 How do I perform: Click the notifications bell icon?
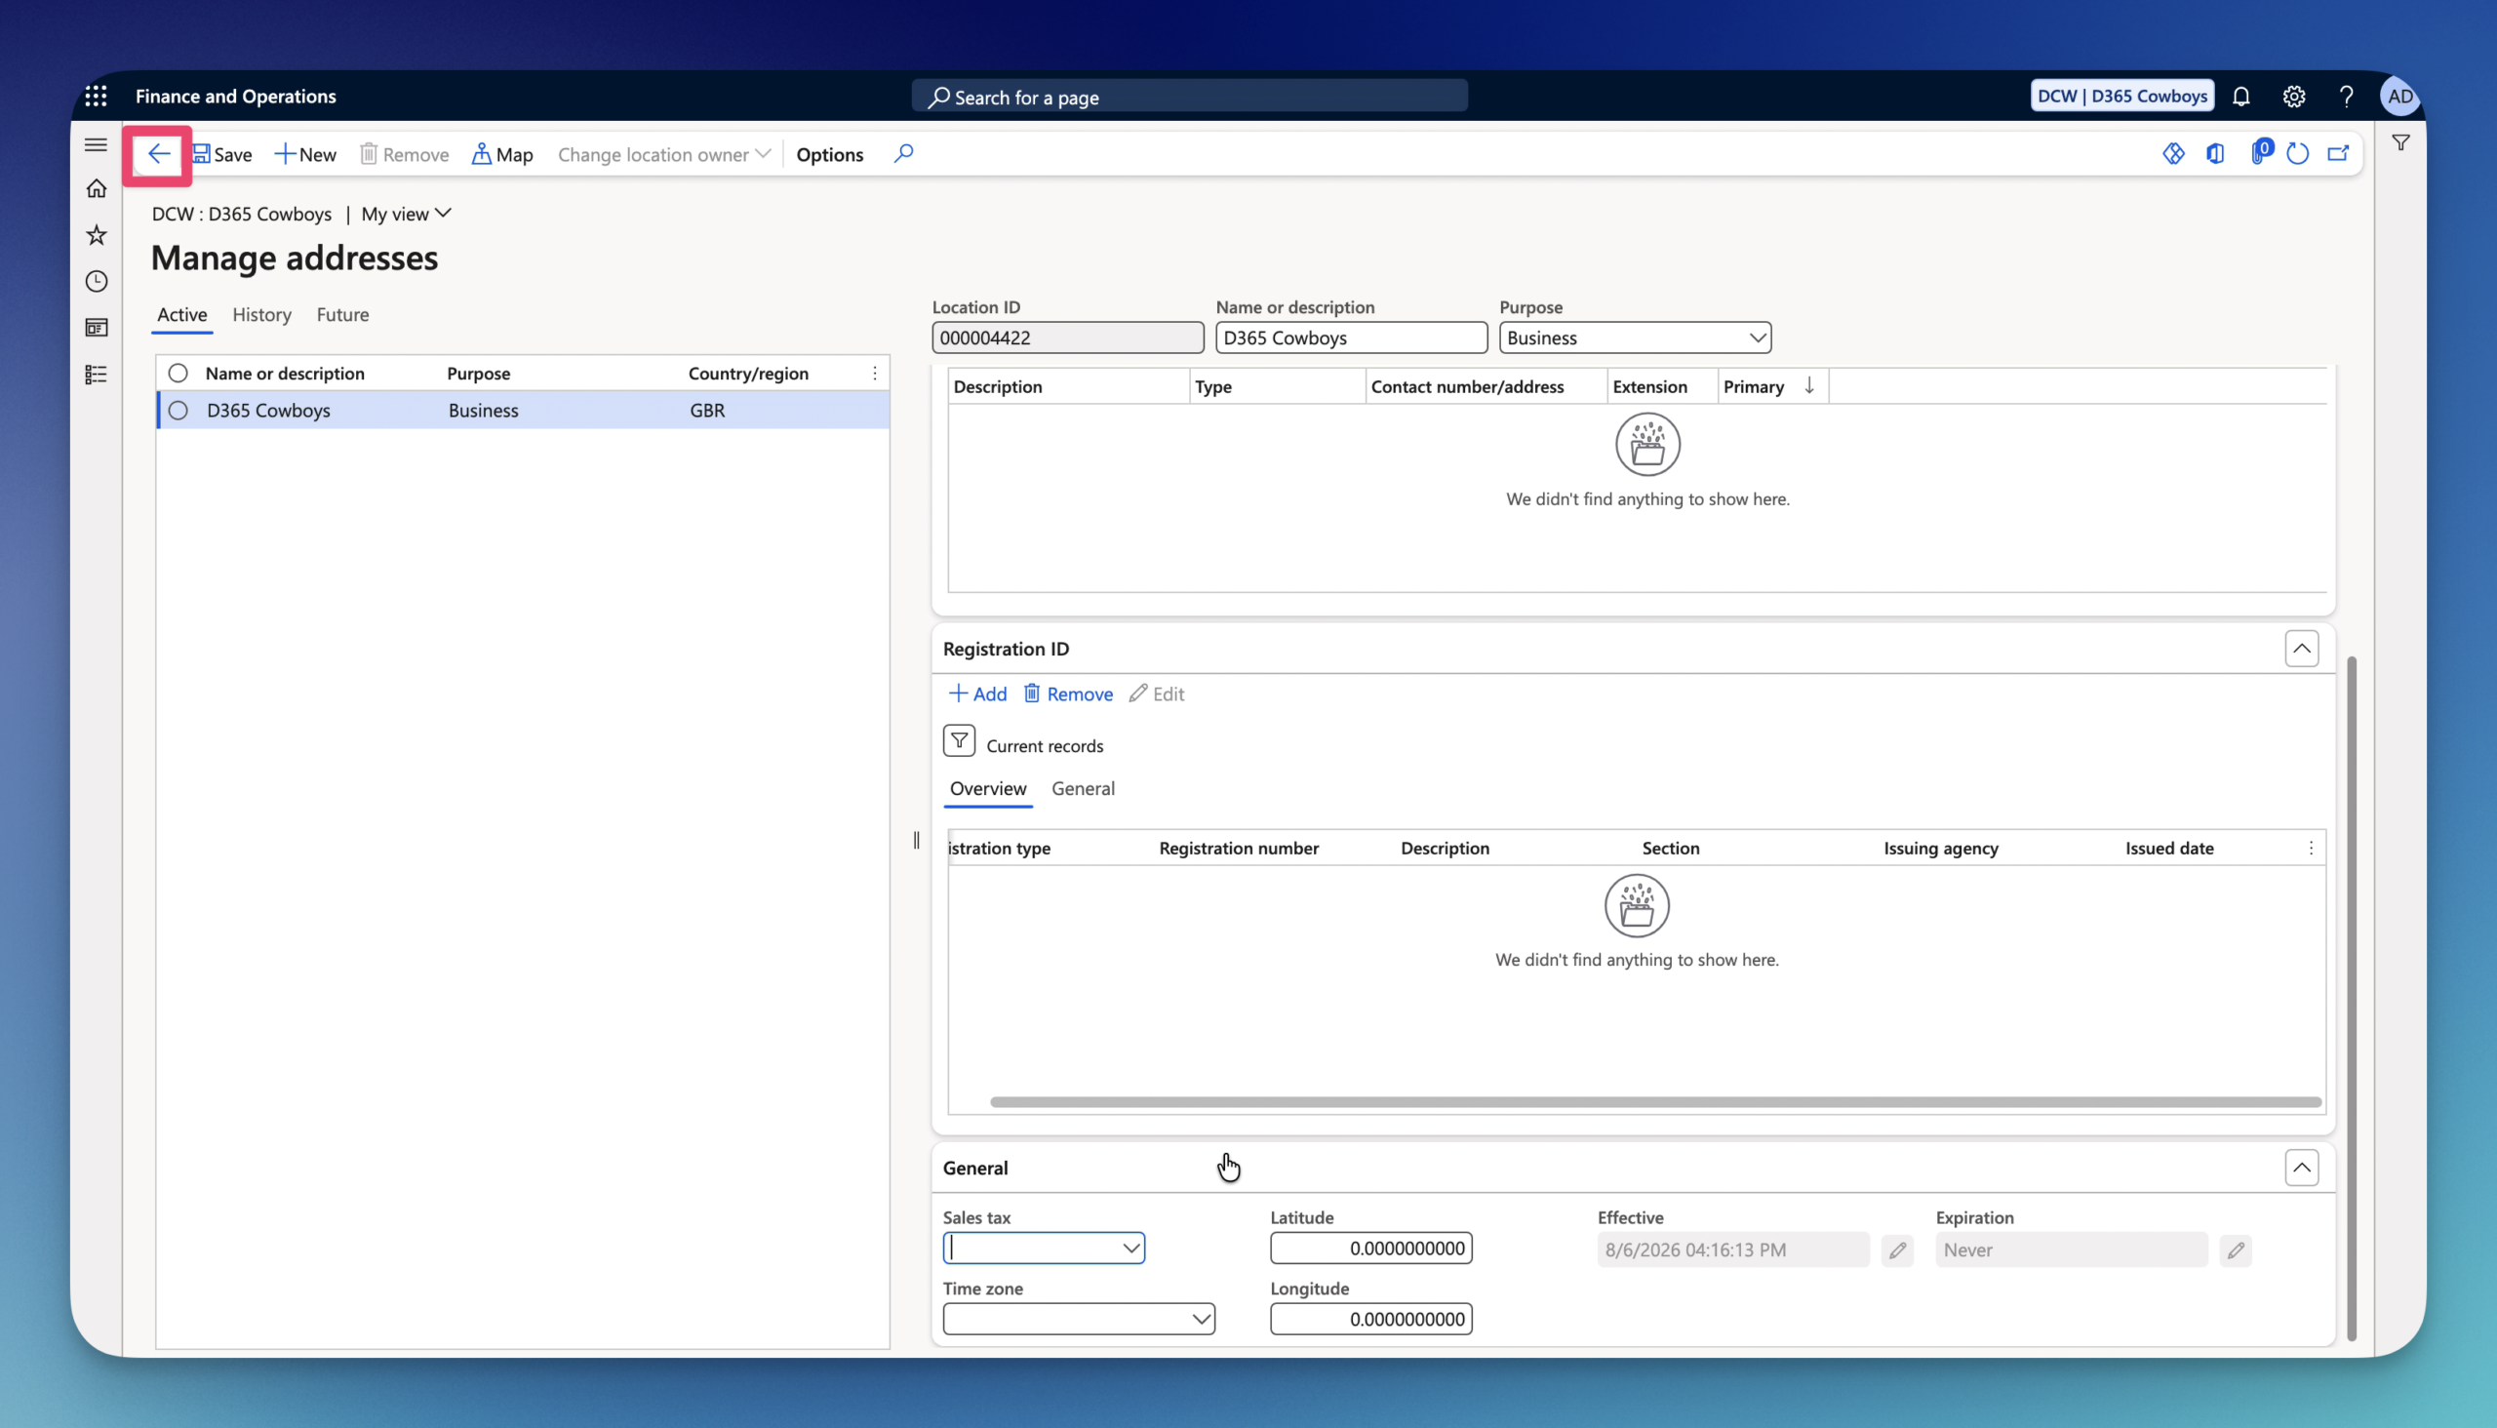2241,97
